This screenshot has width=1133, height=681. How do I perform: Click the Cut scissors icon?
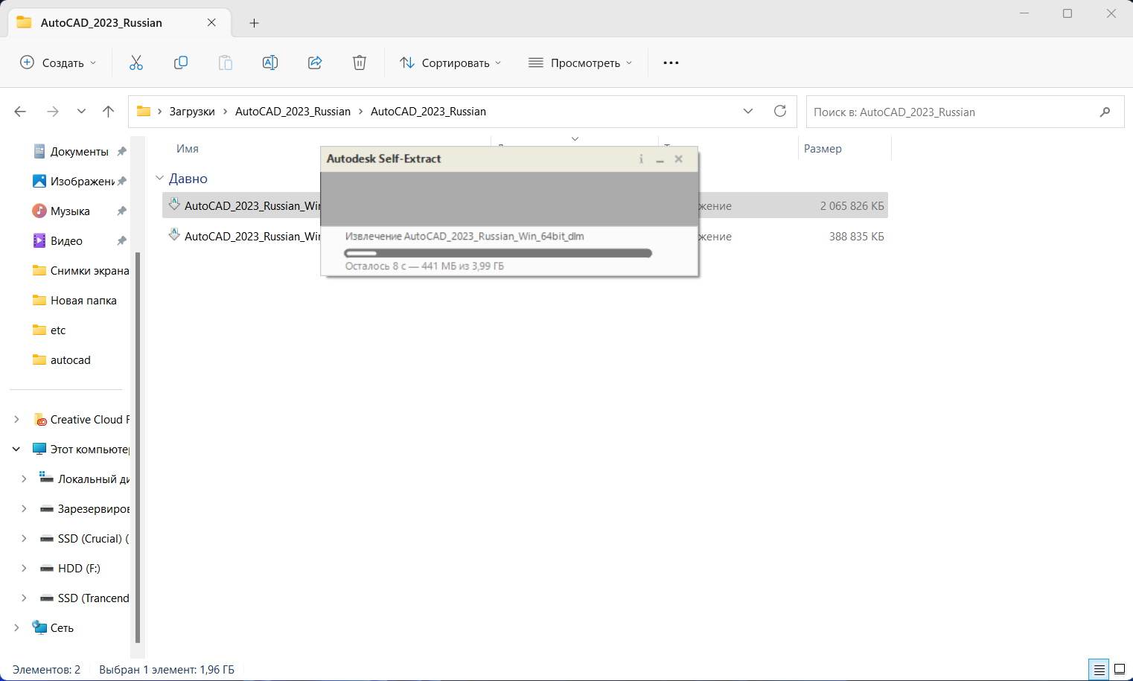pos(136,63)
